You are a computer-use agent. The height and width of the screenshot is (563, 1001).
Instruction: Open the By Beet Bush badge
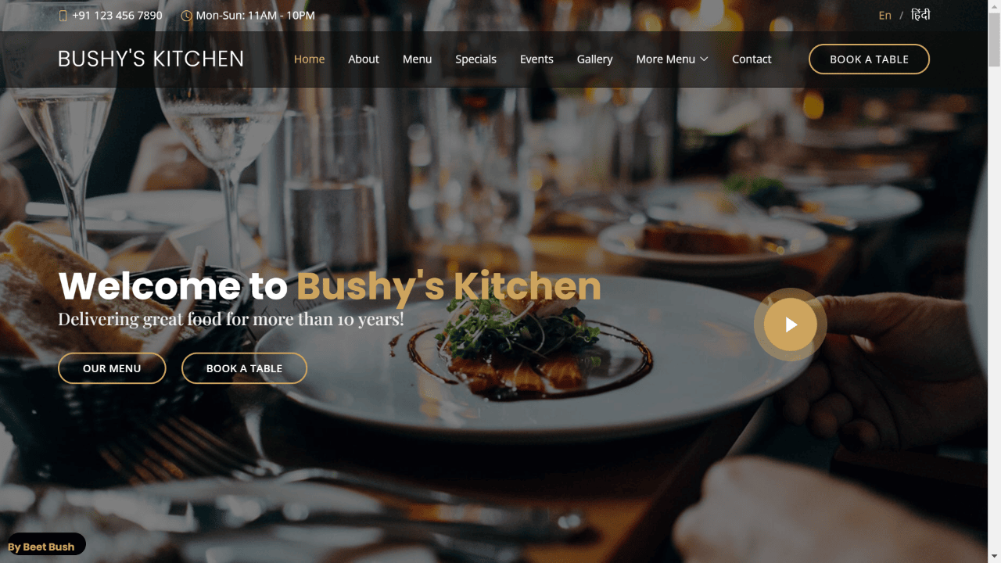point(42,547)
